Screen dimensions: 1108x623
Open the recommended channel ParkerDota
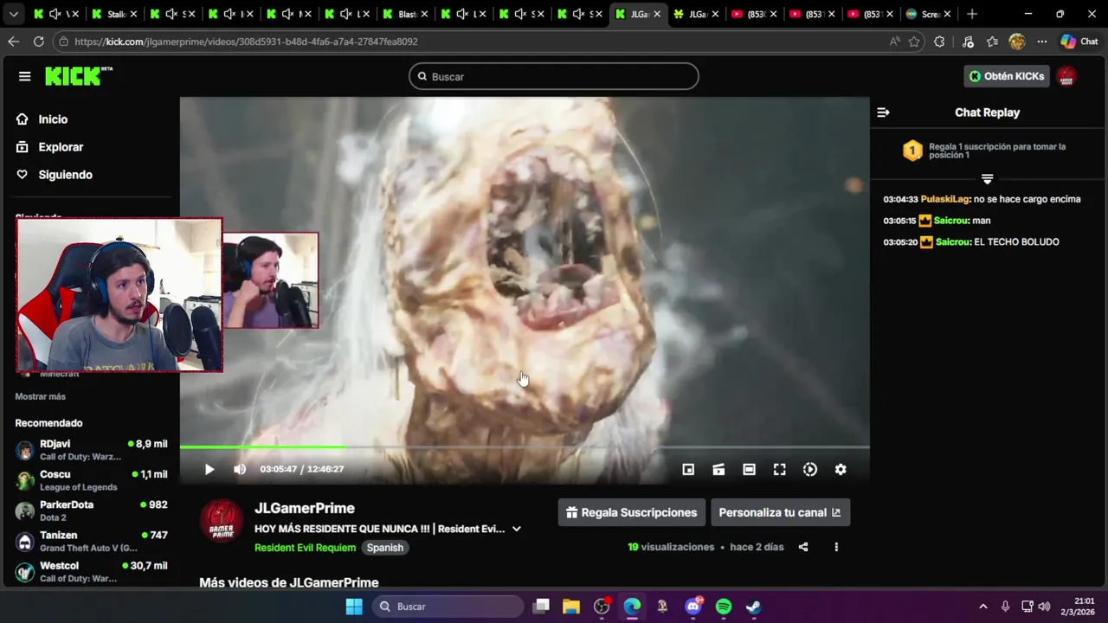(x=91, y=511)
